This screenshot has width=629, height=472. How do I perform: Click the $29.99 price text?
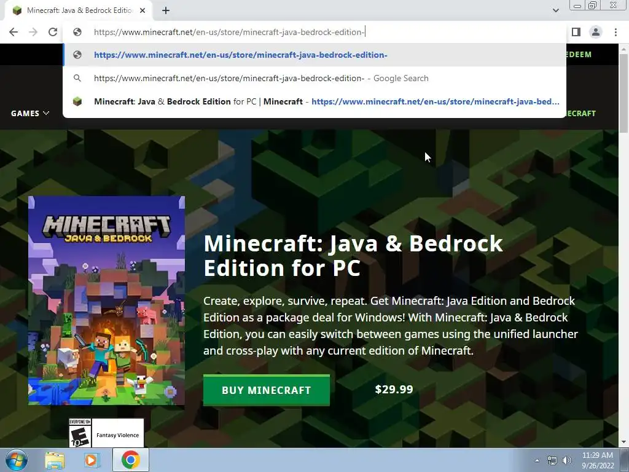(394, 389)
